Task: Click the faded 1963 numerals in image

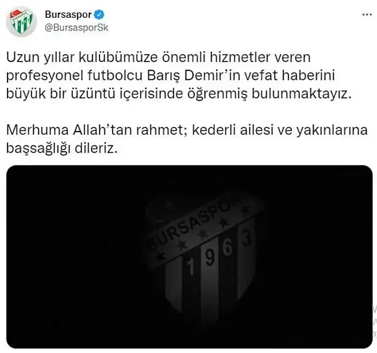Action: click(x=220, y=253)
